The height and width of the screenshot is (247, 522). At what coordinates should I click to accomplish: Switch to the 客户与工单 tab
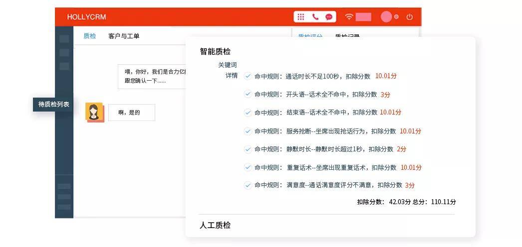[124, 36]
